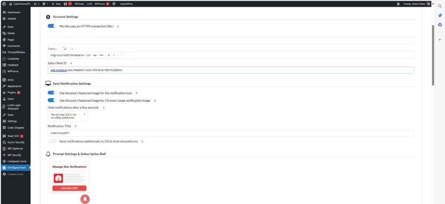This screenshot has width=445, height=204.
Task: Open Hide notifications dropdown
Action: click(x=67, y=116)
